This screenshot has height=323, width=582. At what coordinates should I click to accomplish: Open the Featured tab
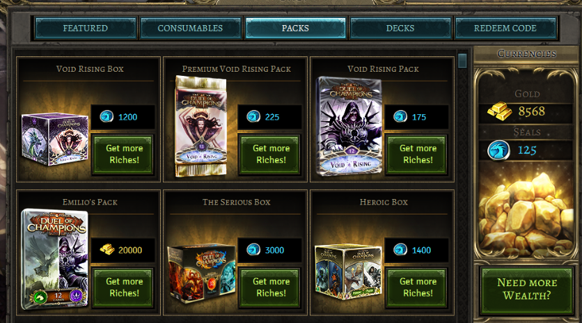(x=86, y=28)
